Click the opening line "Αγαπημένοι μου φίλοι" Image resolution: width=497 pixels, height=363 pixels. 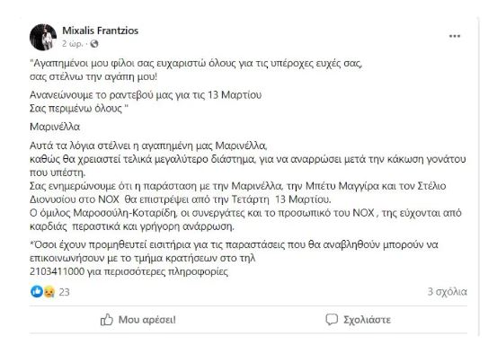196,64
